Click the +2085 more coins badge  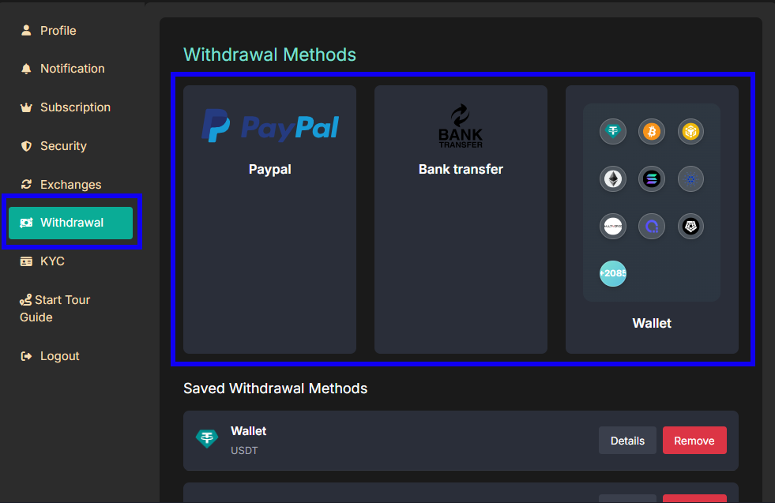coord(612,273)
